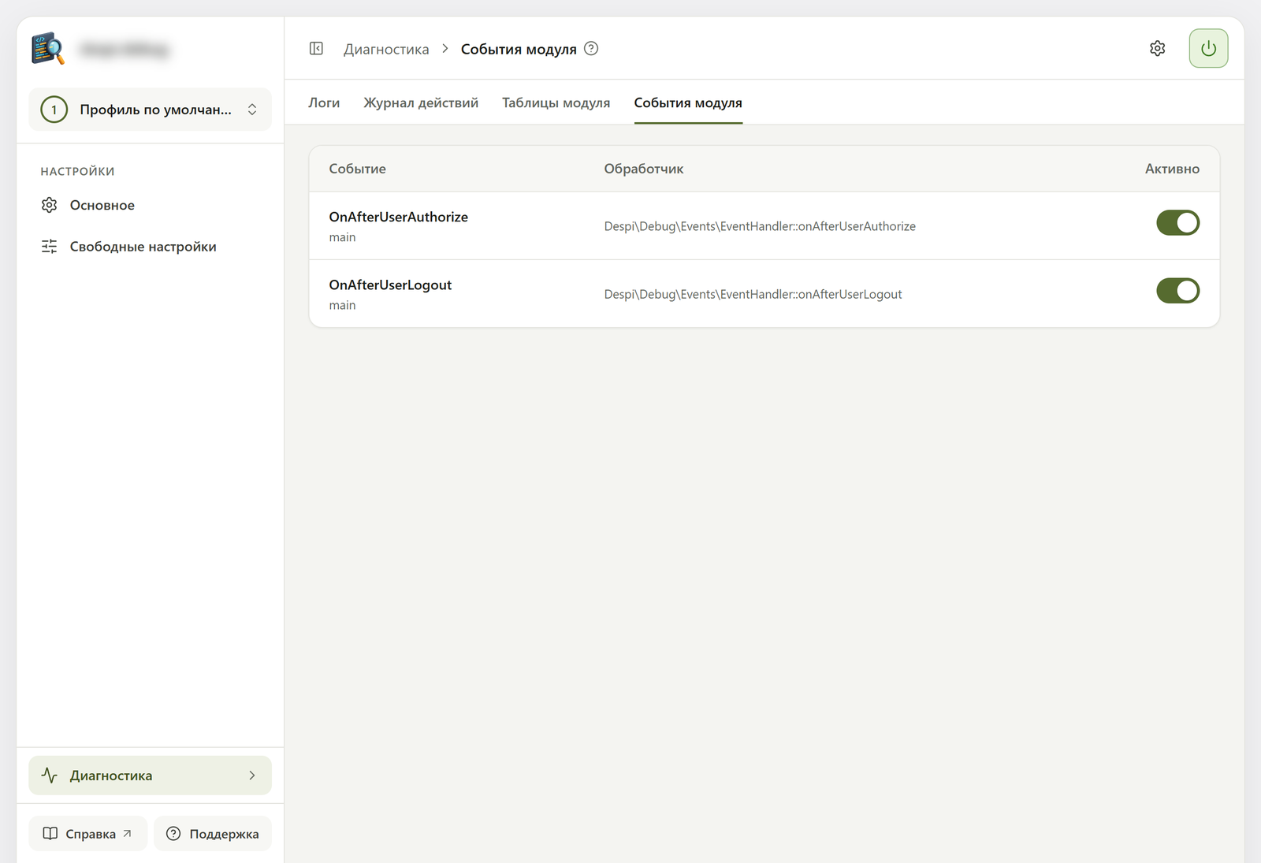This screenshot has width=1261, height=863.
Task: Click the События модуля breadcrumb title
Action: pos(519,49)
